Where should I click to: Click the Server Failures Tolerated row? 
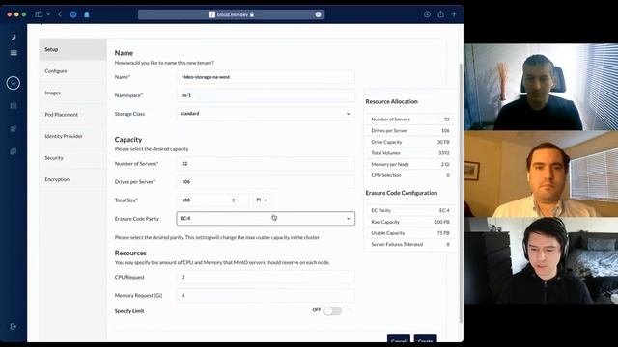410,244
